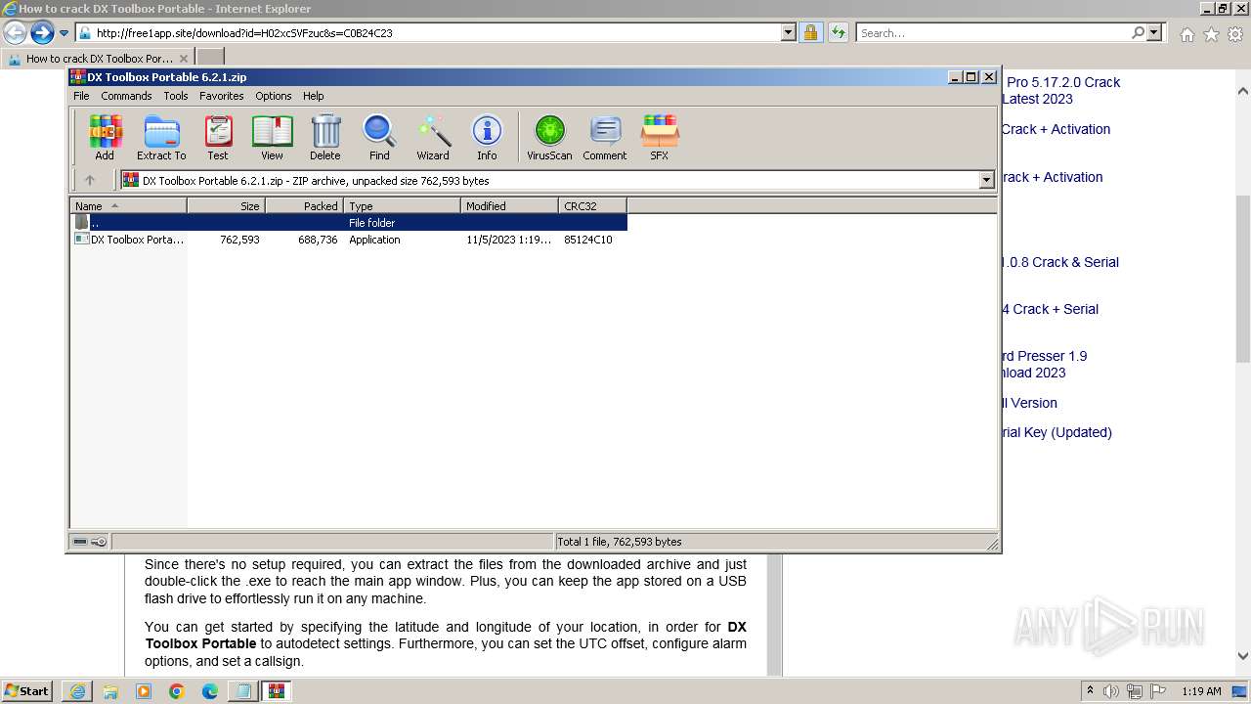Open '4 Crack + Serial' link
The height and width of the screenshot is (704, 1251).
click(1050, 309)
